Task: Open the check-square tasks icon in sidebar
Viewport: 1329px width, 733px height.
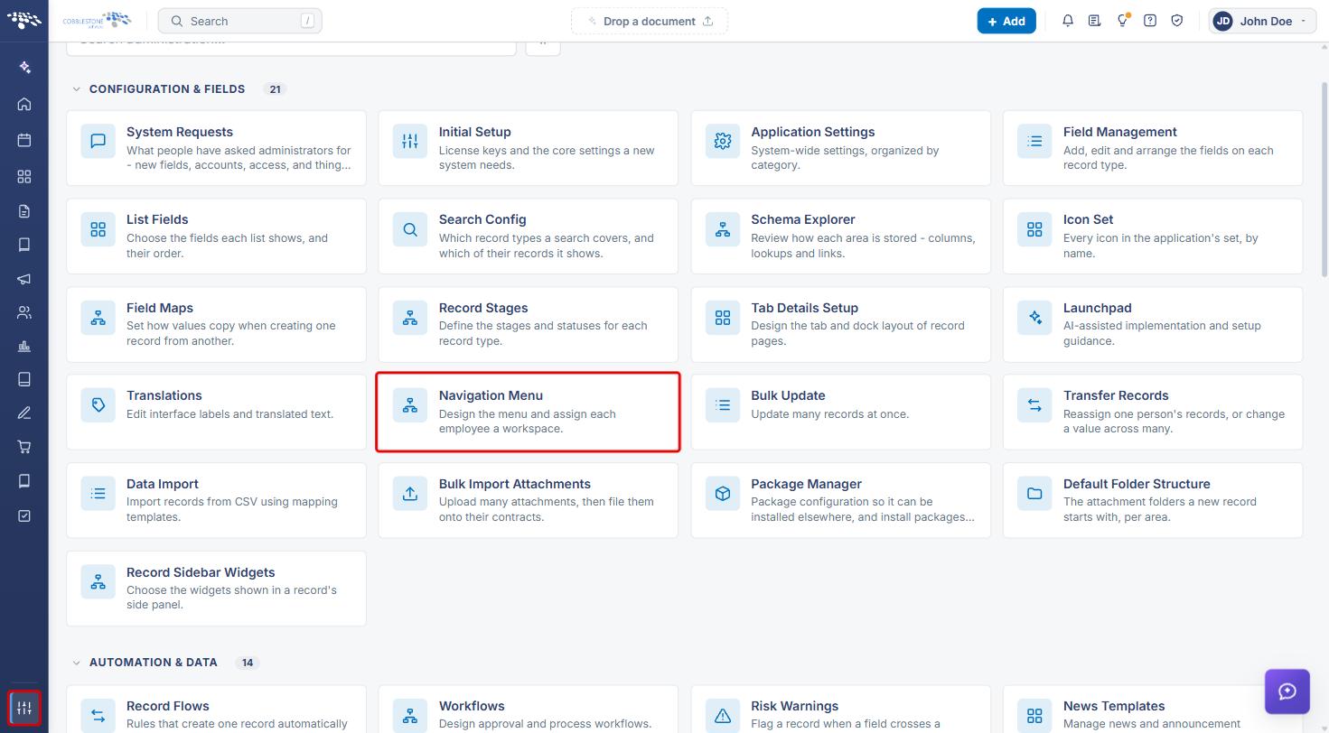Action: 24,515
